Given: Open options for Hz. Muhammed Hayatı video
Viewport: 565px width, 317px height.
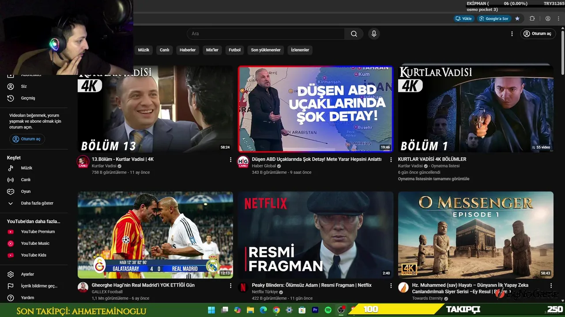Looking at the screenshot, I should point(551,286).
